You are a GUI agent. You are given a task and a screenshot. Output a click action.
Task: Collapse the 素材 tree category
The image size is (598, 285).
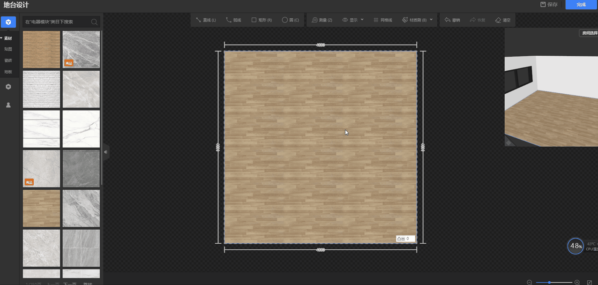click(x=7, y=38)
